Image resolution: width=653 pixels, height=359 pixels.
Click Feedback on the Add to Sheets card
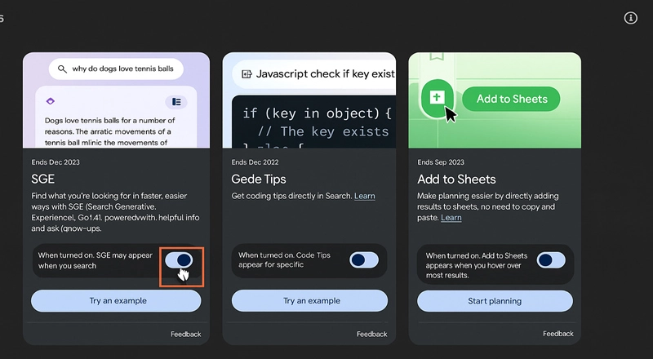558,334
